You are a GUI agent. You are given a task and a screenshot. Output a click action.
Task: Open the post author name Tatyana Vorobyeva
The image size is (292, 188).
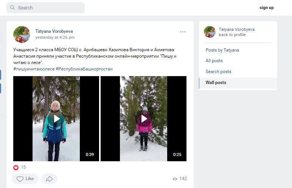tap(54, 31)
